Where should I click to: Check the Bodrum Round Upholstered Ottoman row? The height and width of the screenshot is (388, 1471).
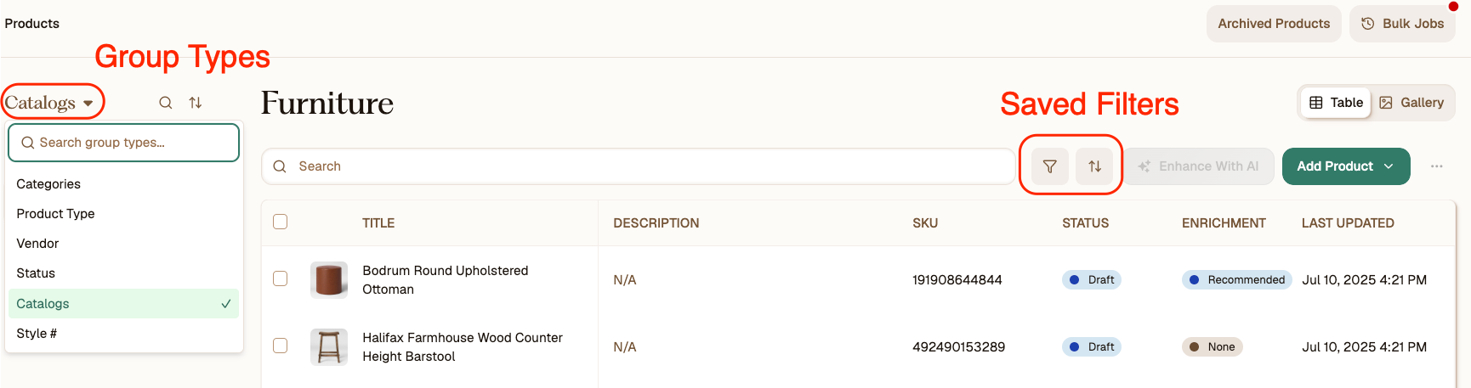[281, 278]
